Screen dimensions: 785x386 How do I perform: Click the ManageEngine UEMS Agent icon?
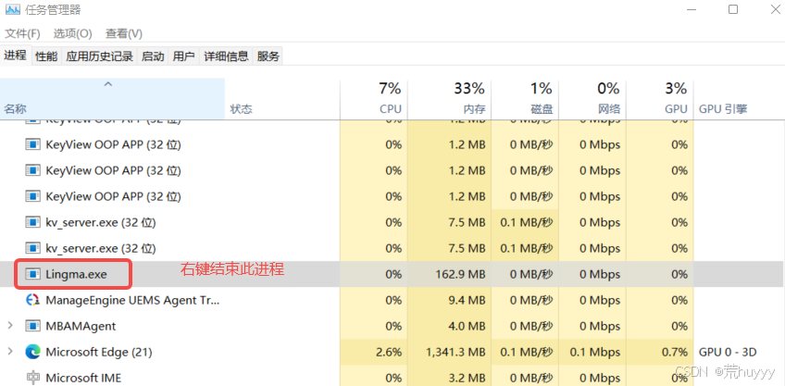32,300
